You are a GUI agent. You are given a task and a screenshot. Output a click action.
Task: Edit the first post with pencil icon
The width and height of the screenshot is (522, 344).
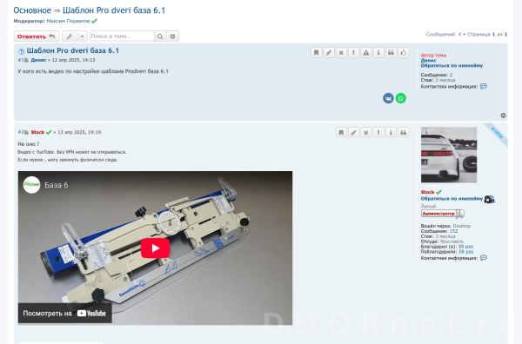pyautogui.click(x=329, y=52)
